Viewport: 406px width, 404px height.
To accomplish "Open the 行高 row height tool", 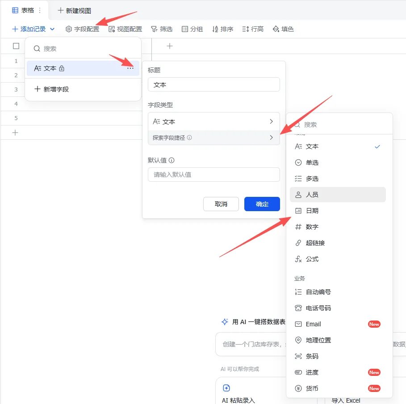I will coord(253,29).
